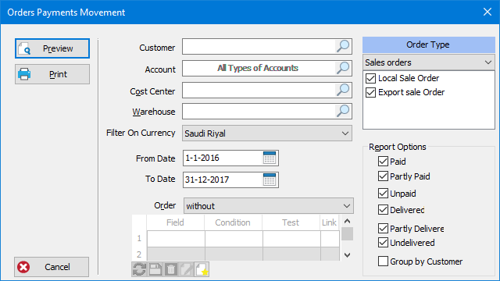500x281 pixels.
Task: Select row number 2 in filter grid
Action: (139, 254)
